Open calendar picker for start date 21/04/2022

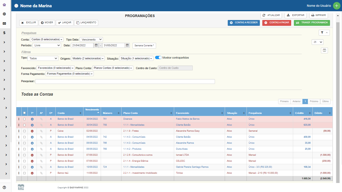(x=96, y=45)
